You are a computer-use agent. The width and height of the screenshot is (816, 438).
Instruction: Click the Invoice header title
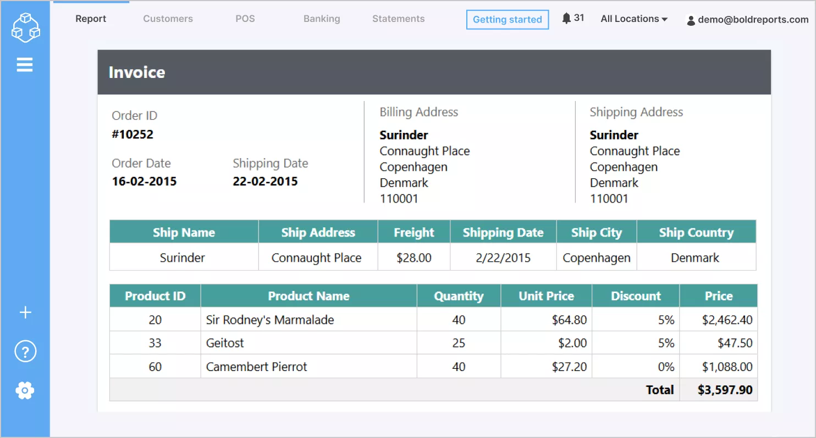click(137, 72)
